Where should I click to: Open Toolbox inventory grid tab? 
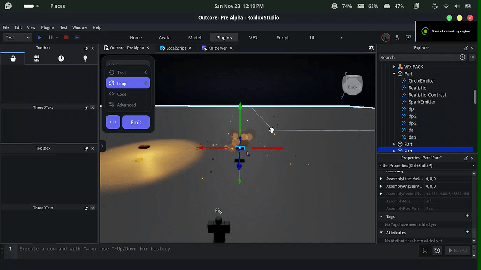[x=37, y=59]
